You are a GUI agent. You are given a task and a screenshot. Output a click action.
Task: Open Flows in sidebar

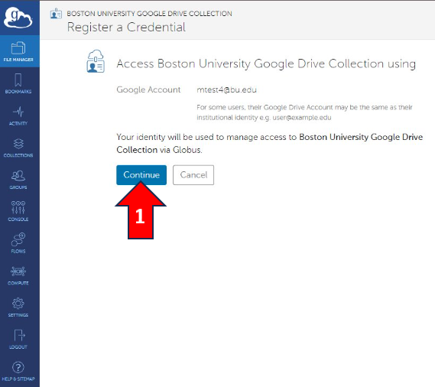[18, 243]
